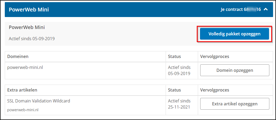Click the Vervolgproces header in Extra artikelen table
Viewport: 276px width, 120px height.
215,90
